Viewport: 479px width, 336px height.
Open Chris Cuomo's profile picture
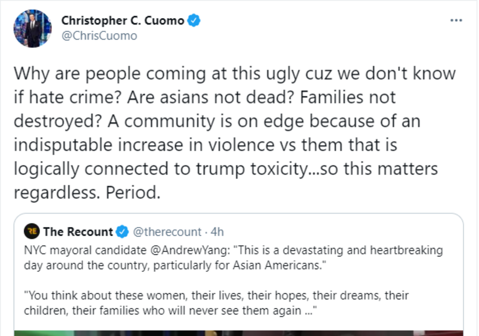click(32, 29)
